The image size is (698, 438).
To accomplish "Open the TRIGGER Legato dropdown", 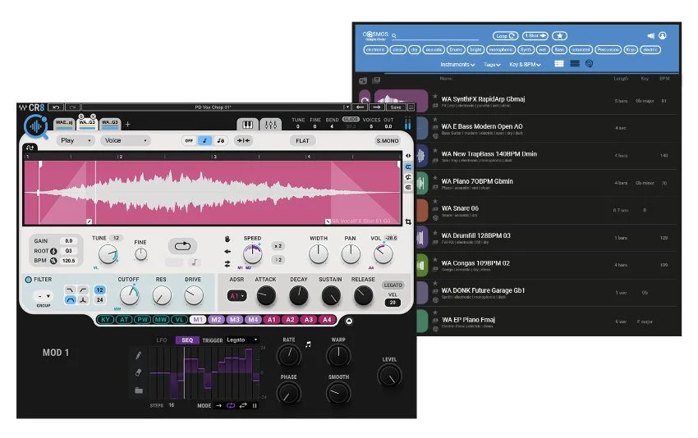I will click(x=242, y=340).
